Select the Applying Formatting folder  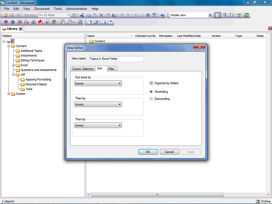pyautogui.click(x=38, y=79)
